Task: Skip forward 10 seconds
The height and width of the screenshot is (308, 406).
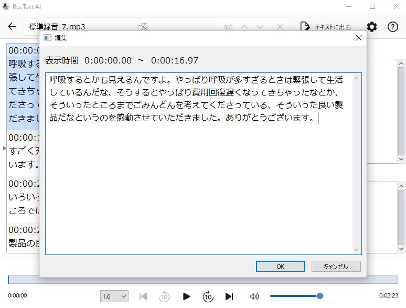Action: tap(208, 296)
